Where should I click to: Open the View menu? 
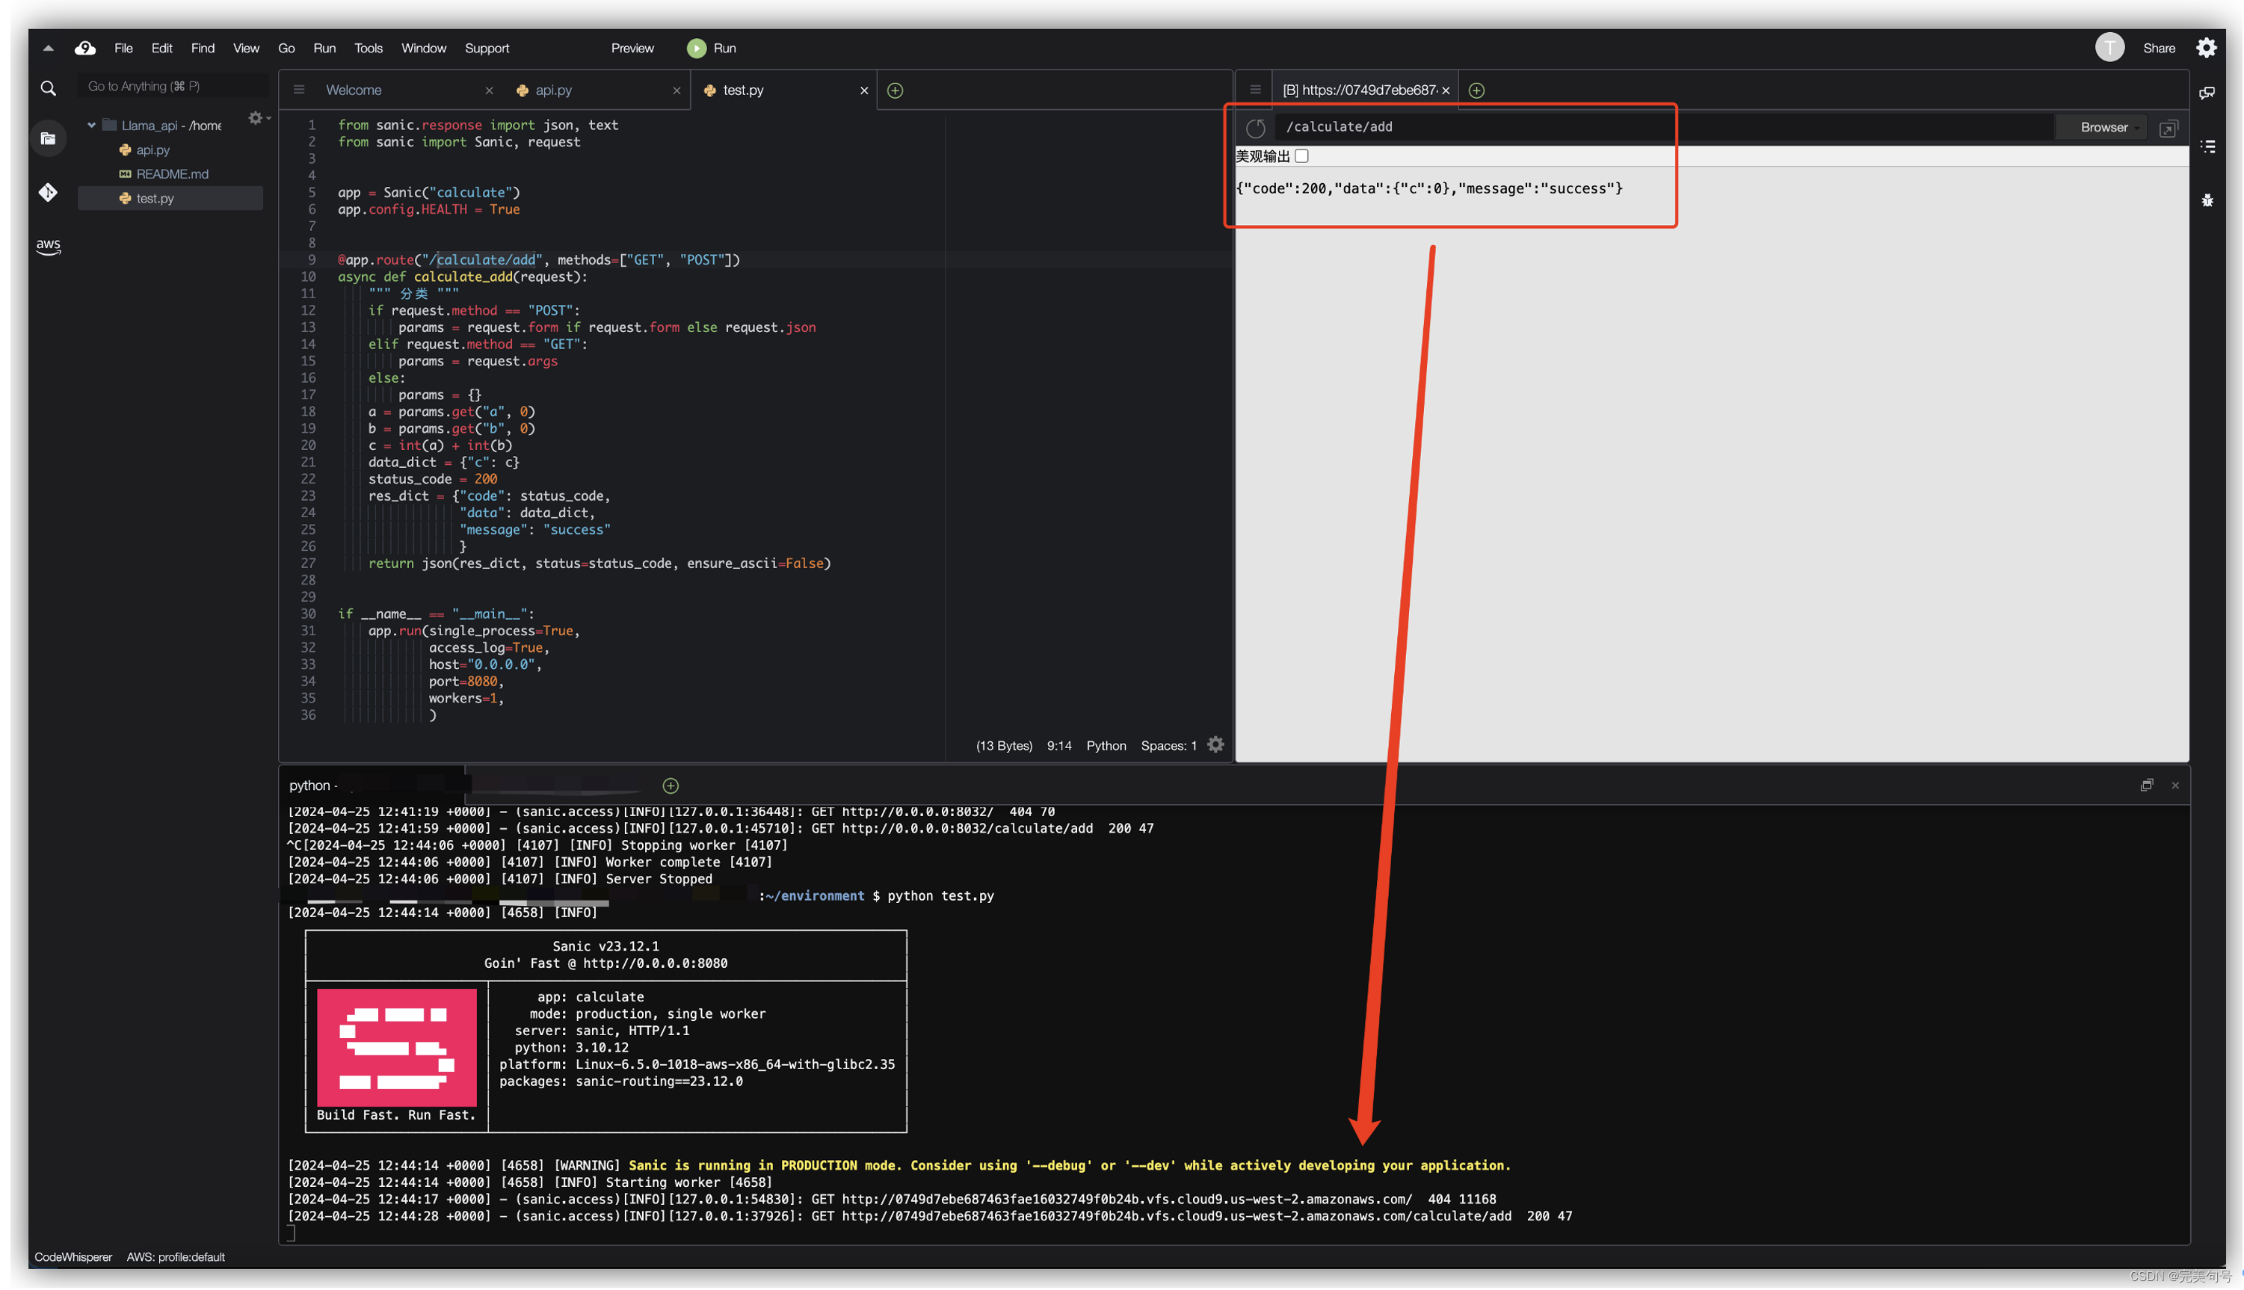pos(245,48)
